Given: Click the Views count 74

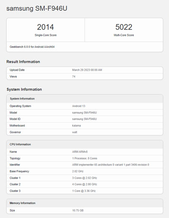Looking at the screenshot, I should tap(74, 77).
